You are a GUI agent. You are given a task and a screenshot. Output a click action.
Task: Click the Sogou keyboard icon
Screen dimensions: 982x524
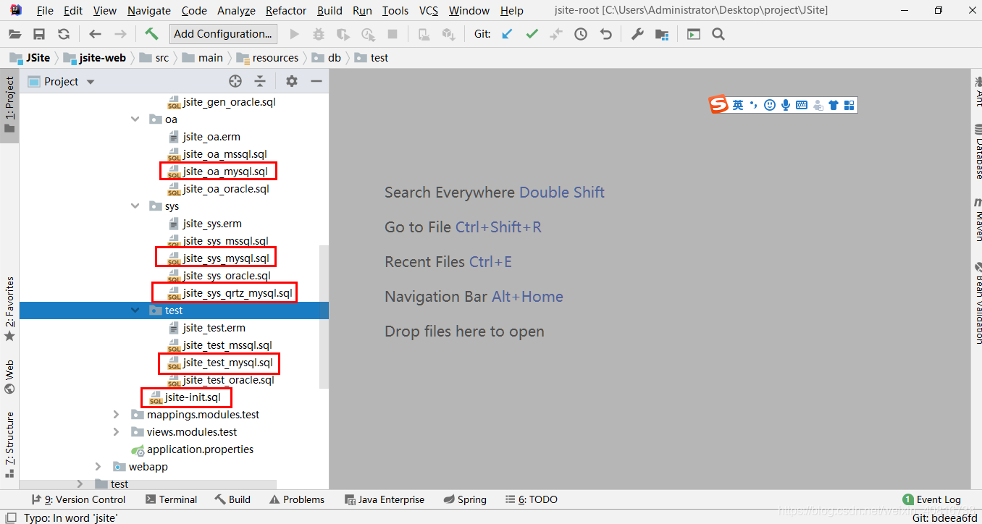pyautogui.click(x=802, y=105)
